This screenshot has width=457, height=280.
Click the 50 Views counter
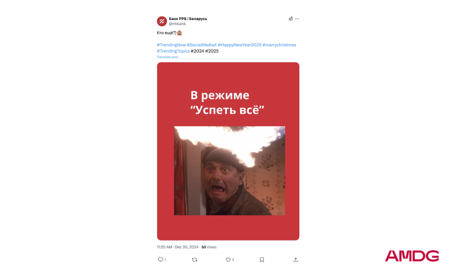pos(209,247)
